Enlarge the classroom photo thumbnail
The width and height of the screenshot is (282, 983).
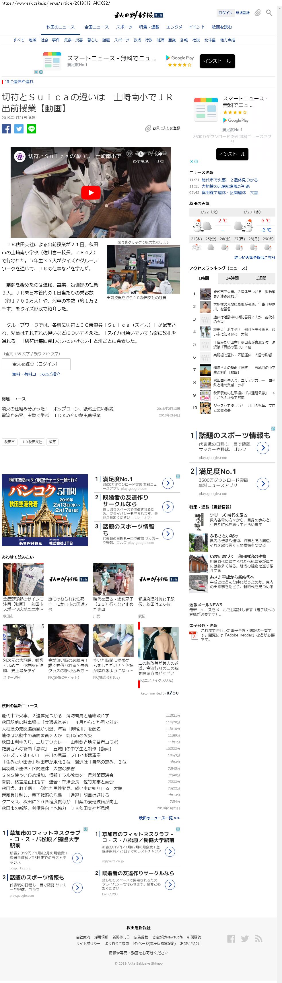143,270
